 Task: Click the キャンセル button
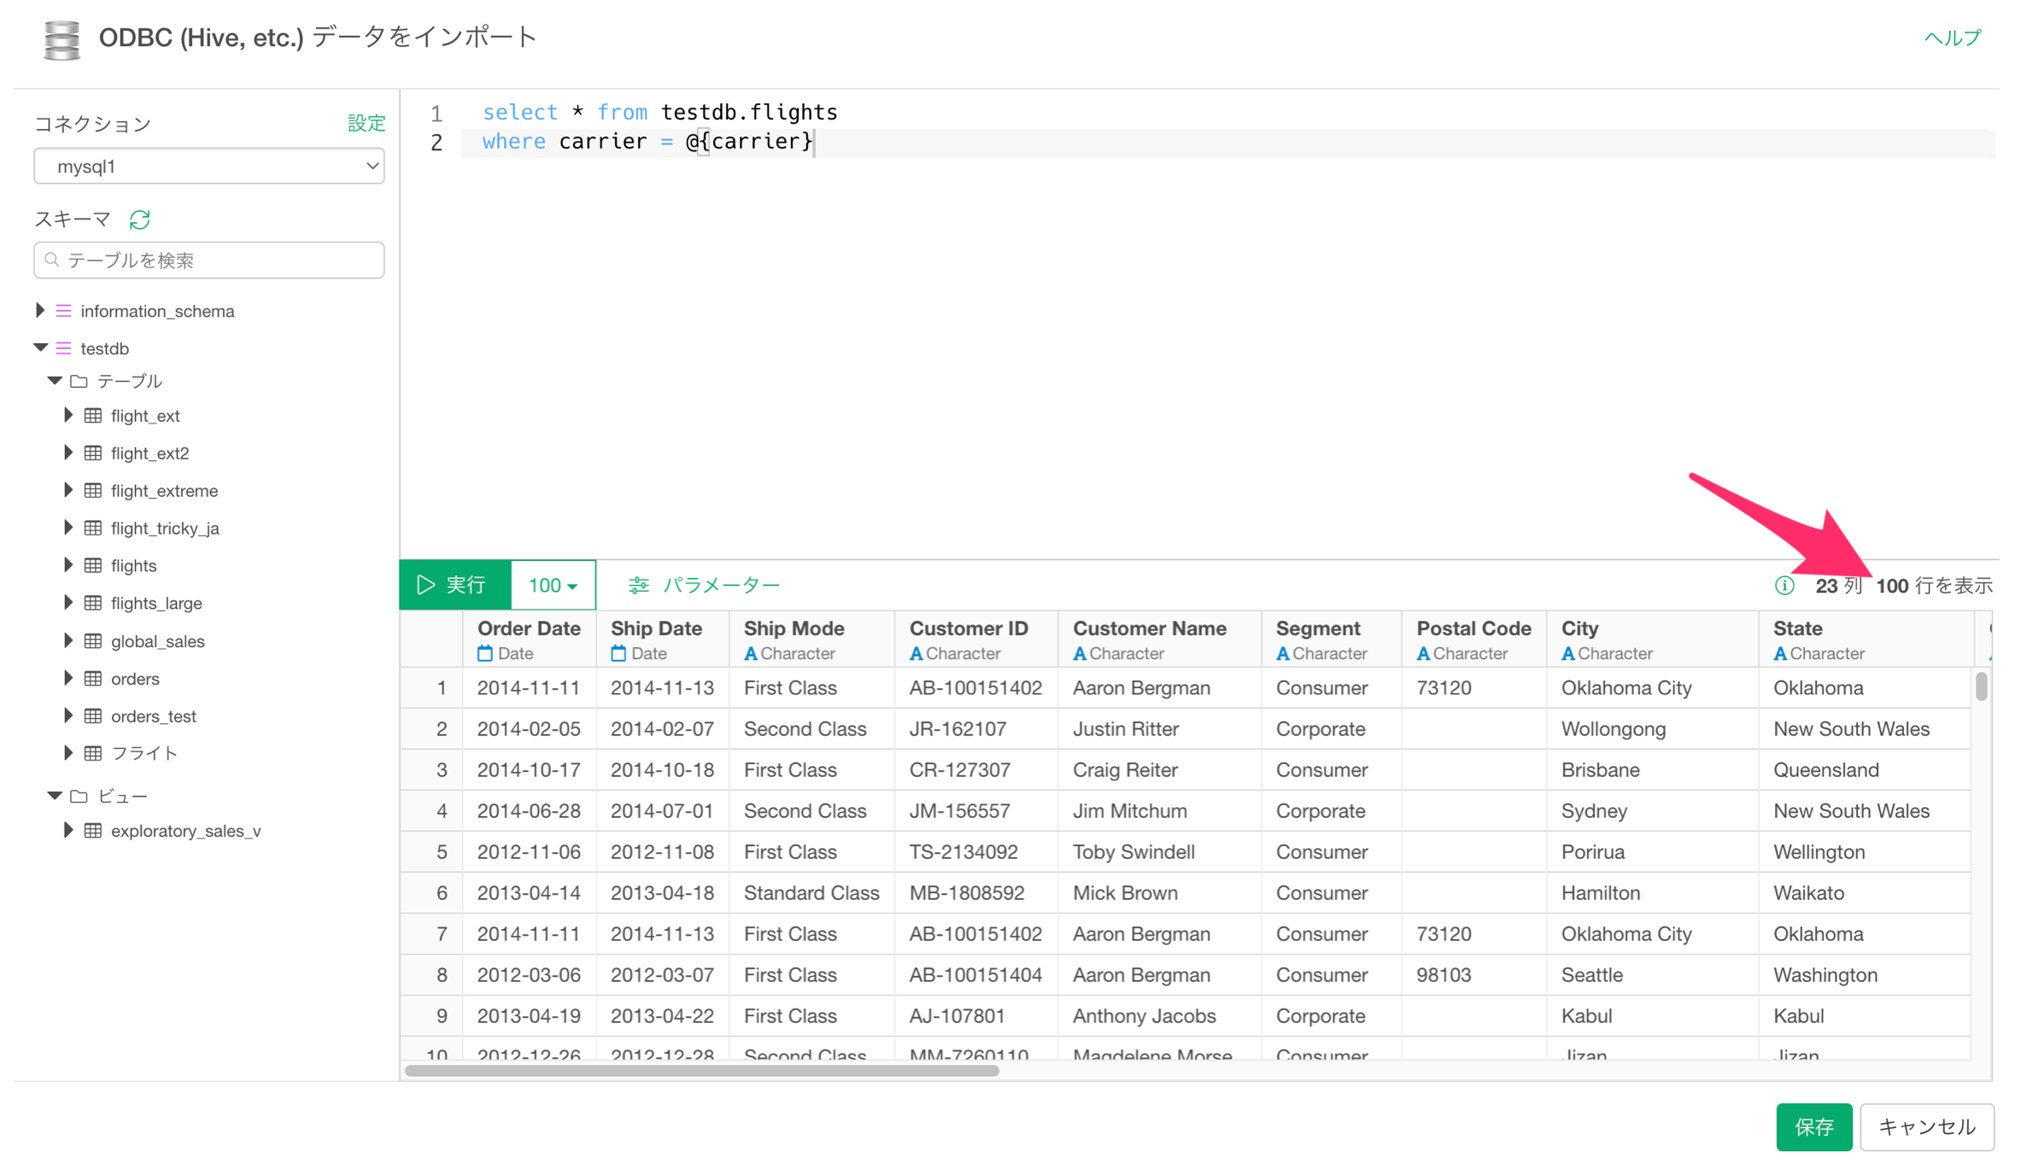click(x=1927, y=1127)
